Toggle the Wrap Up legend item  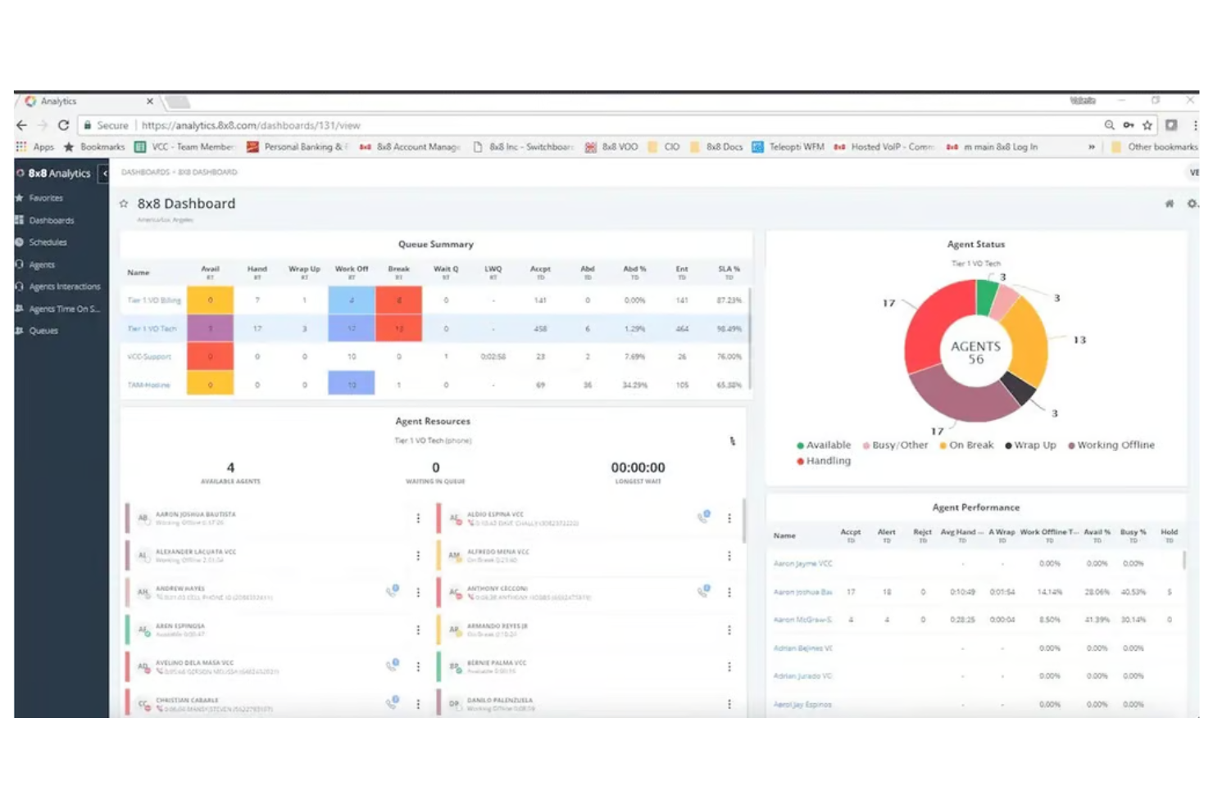1030,445
